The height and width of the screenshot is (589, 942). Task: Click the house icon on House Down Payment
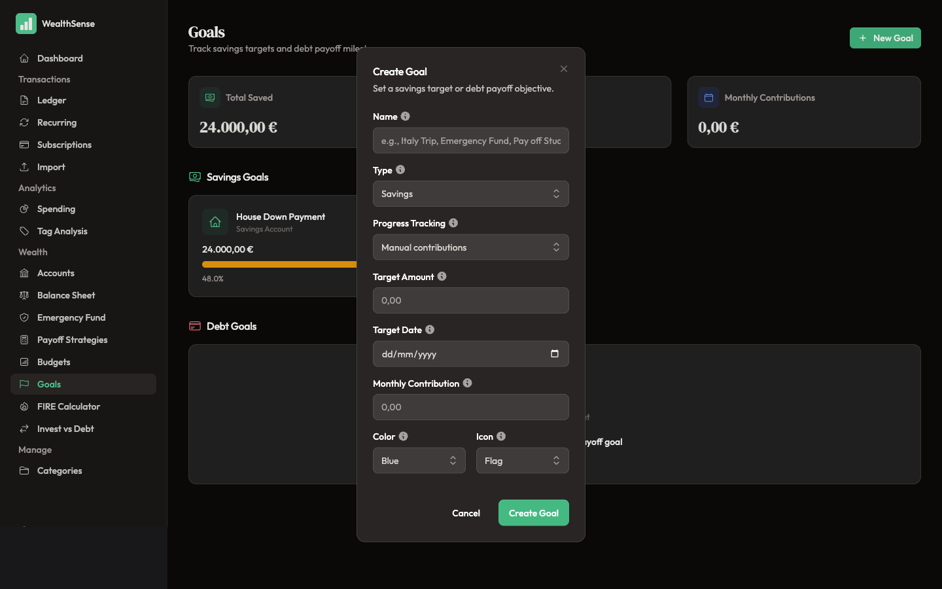(x=215, y=222)
